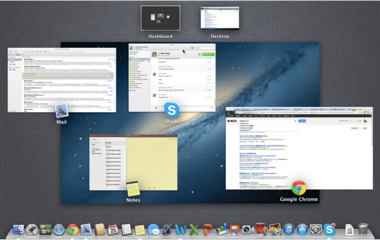Click the "Notes" window label
This screenshot has height=240, width=380.
coord(133,200)
